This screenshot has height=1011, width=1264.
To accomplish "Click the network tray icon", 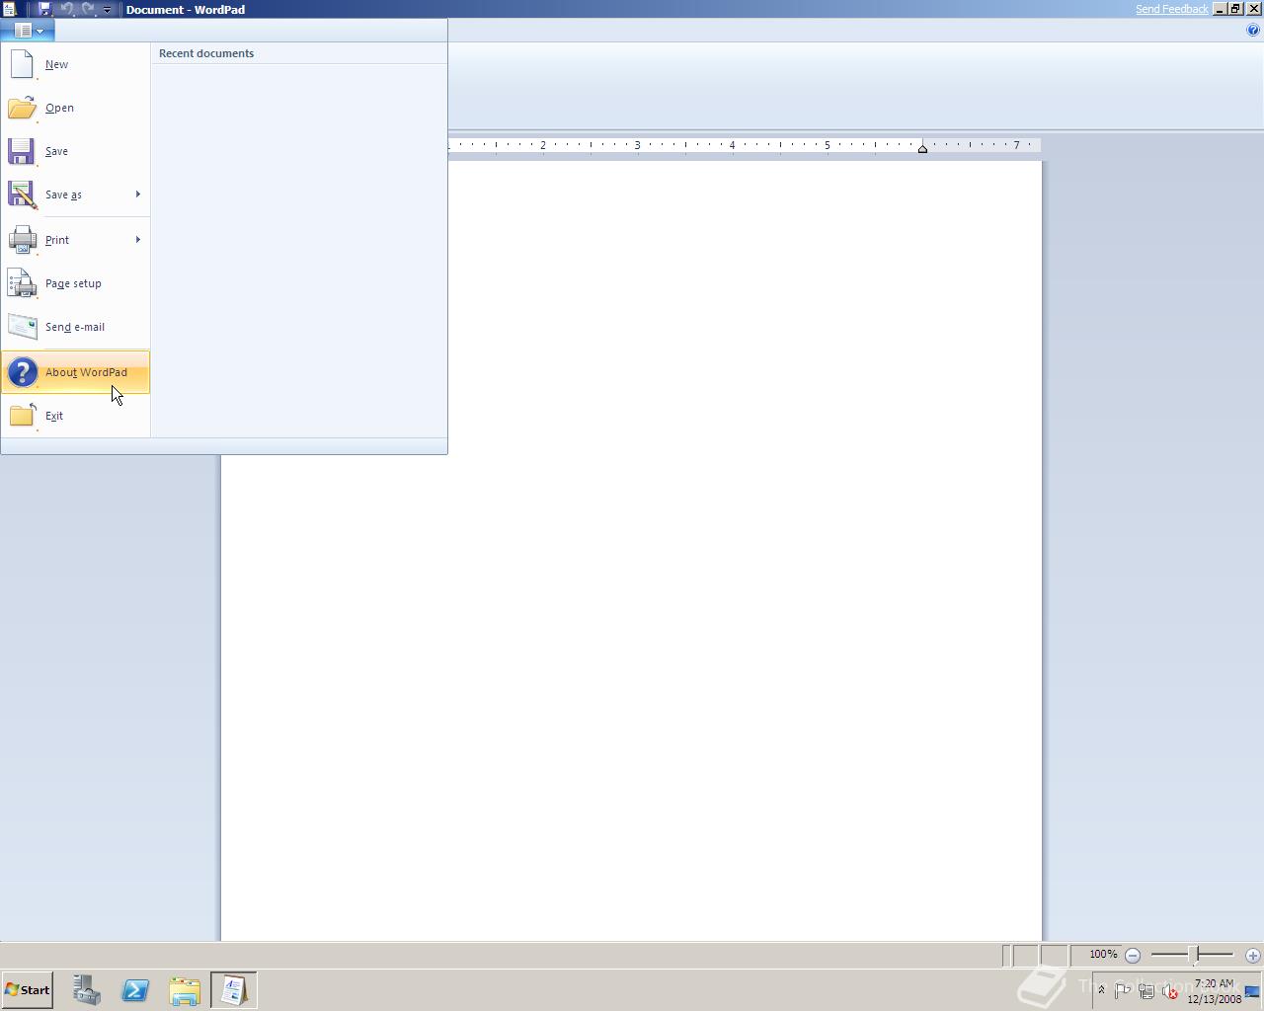I will 1146,990.
